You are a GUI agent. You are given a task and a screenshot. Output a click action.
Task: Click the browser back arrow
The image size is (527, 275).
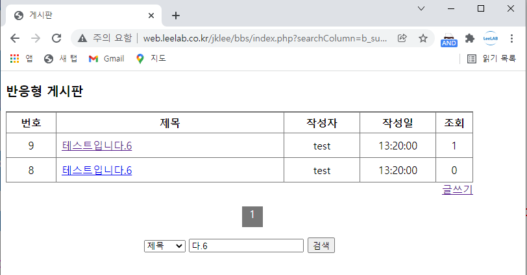click(15, 38)
